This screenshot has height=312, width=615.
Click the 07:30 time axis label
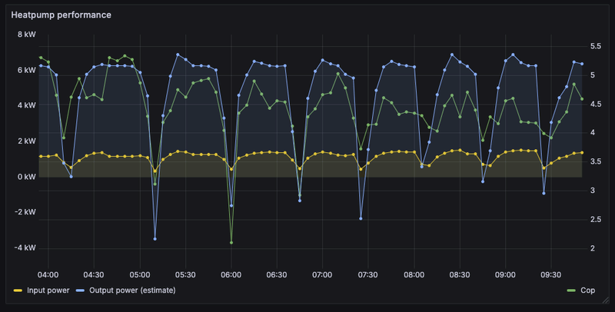368,275
